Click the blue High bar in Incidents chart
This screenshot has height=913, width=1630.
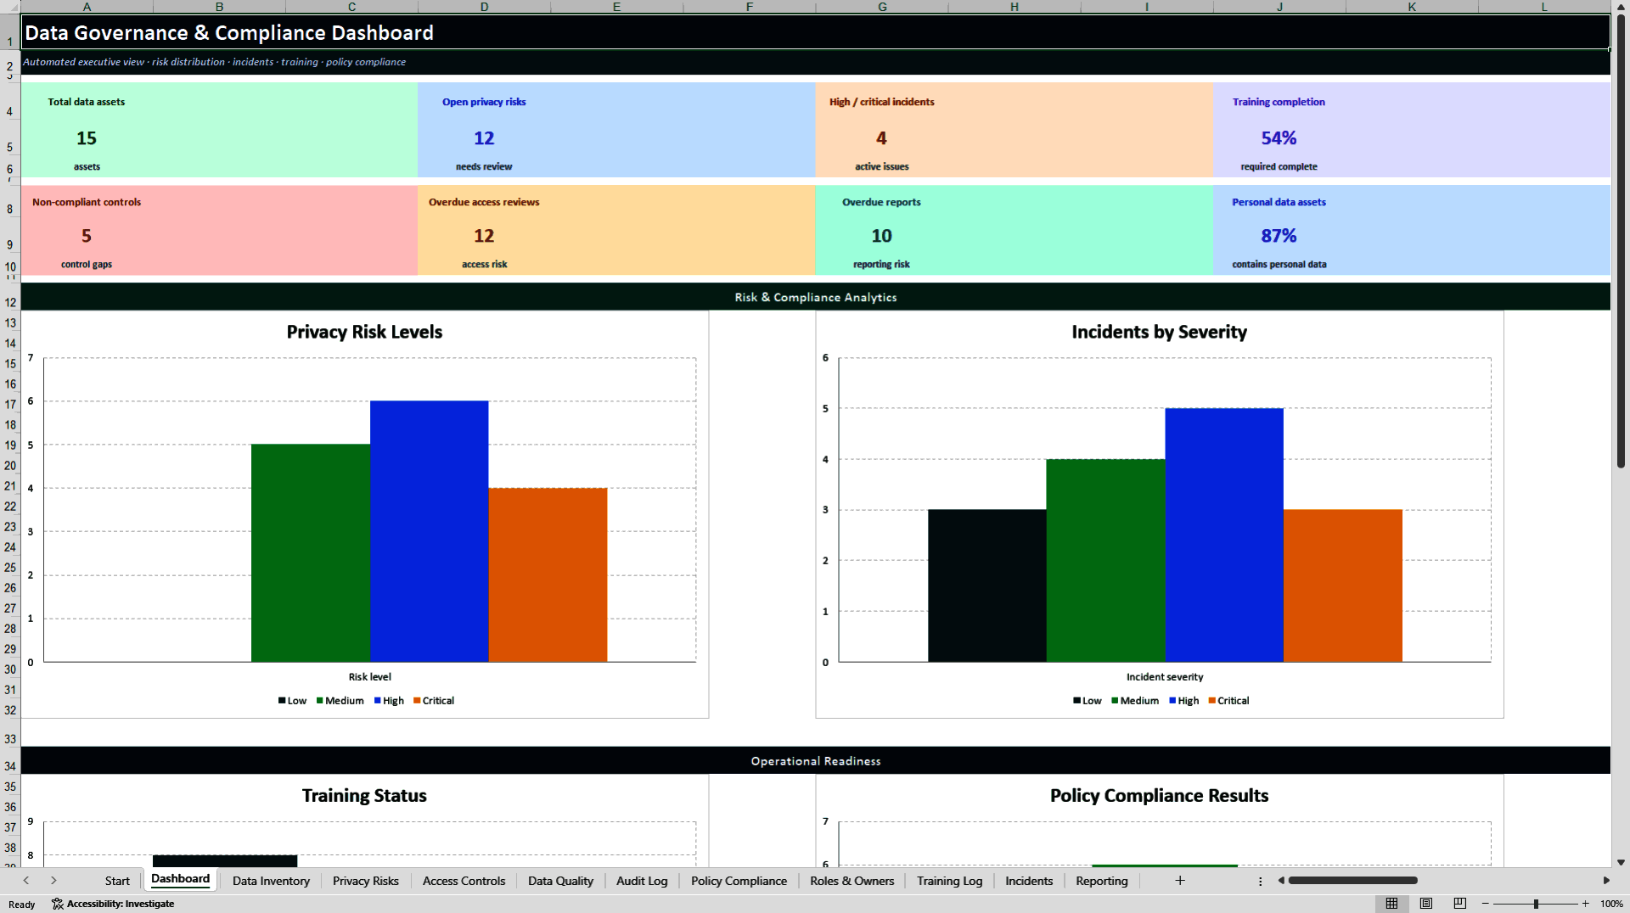pyautogui.click(x=1224, y=535)
